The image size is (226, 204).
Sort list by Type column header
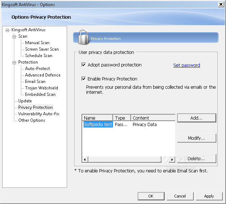click(x=122, y=118)
